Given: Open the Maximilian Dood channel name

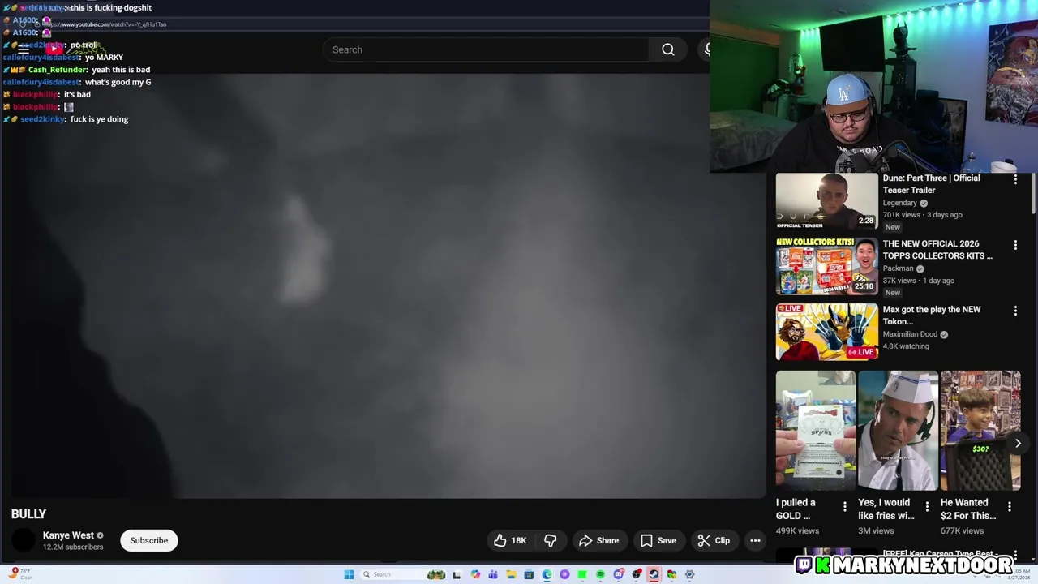Looking at the screenshot, I should click(910, 334).
